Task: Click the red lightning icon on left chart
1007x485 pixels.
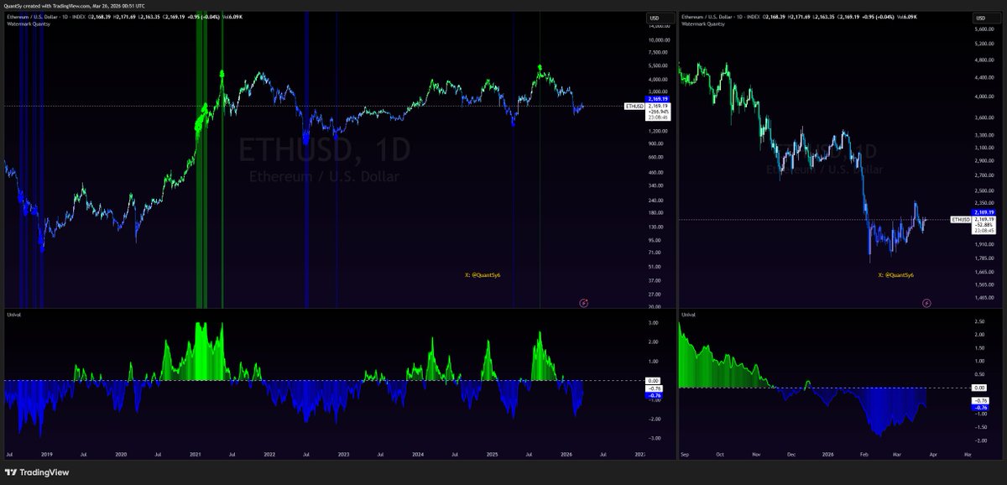Action: [x=583, y=301]
